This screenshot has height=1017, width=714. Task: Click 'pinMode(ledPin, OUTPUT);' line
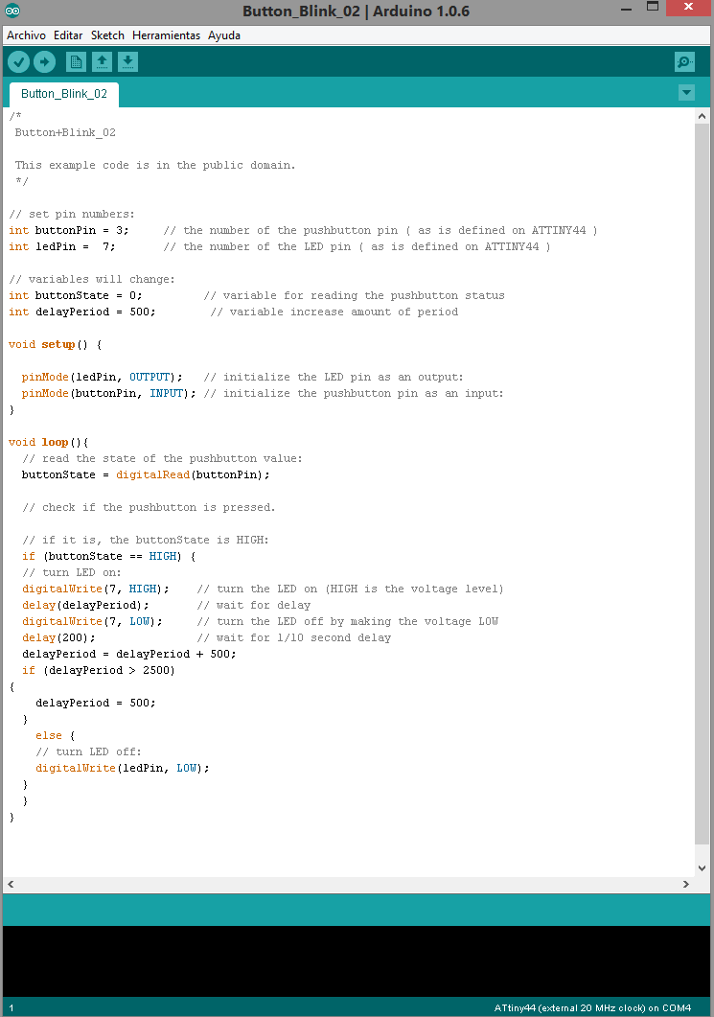coord(103,377)
